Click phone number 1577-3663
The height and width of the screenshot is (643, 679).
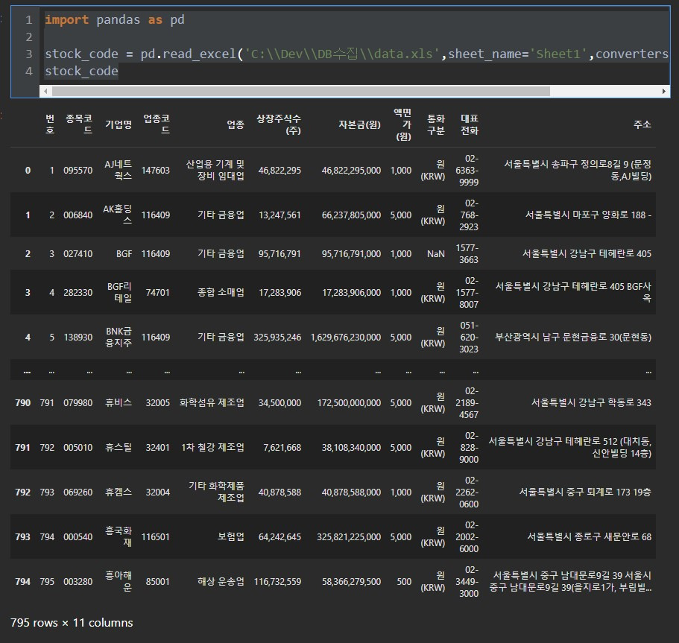[x=467, y=254]
